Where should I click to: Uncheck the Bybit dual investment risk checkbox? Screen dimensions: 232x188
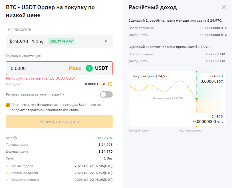[x=8, y=105]
